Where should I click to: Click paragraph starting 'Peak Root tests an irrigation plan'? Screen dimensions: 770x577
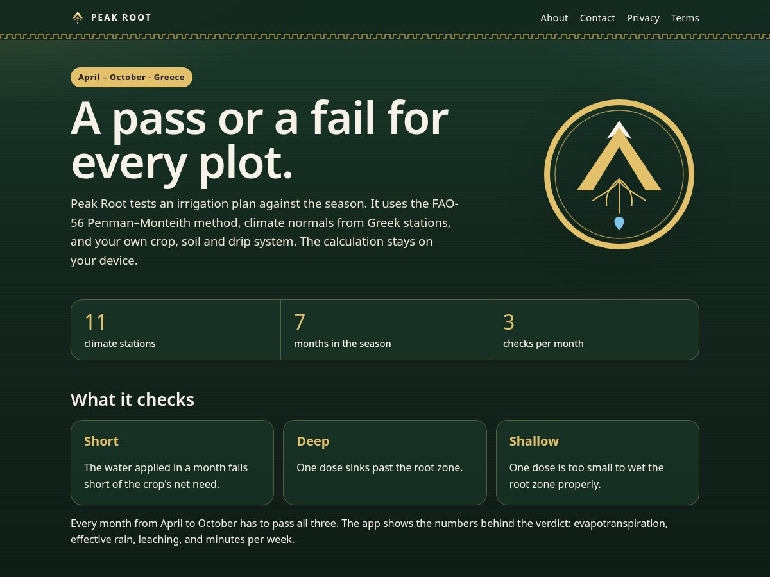(264, 232)
